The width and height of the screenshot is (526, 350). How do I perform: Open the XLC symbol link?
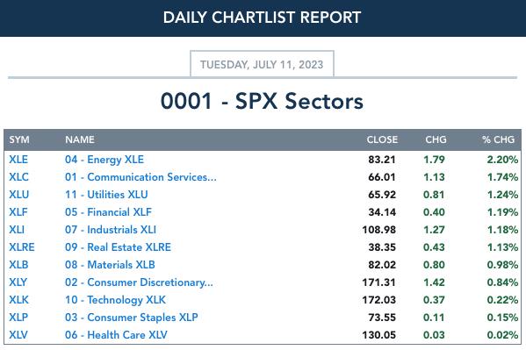tap(18, 177)
